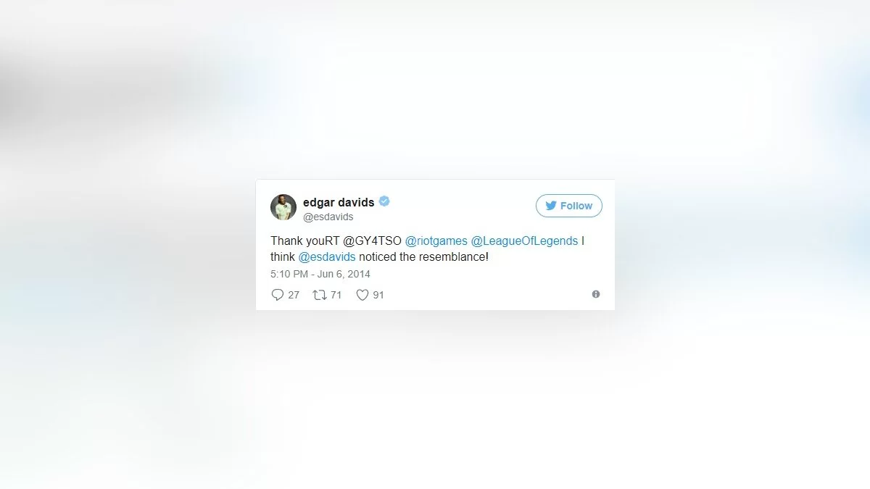This screenshot has height=489, width=870.
Task: Open the tweet info icon
Action: [596, 294]
